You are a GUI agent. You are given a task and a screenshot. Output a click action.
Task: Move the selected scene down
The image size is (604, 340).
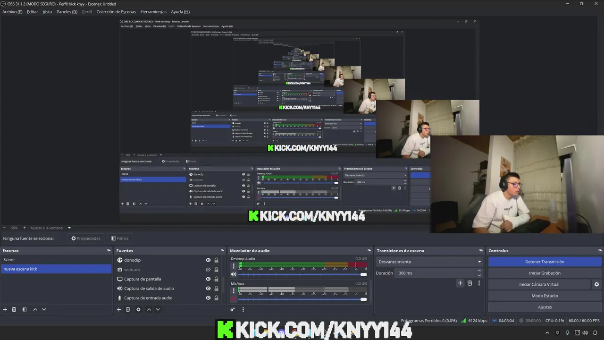click(44, 309)
